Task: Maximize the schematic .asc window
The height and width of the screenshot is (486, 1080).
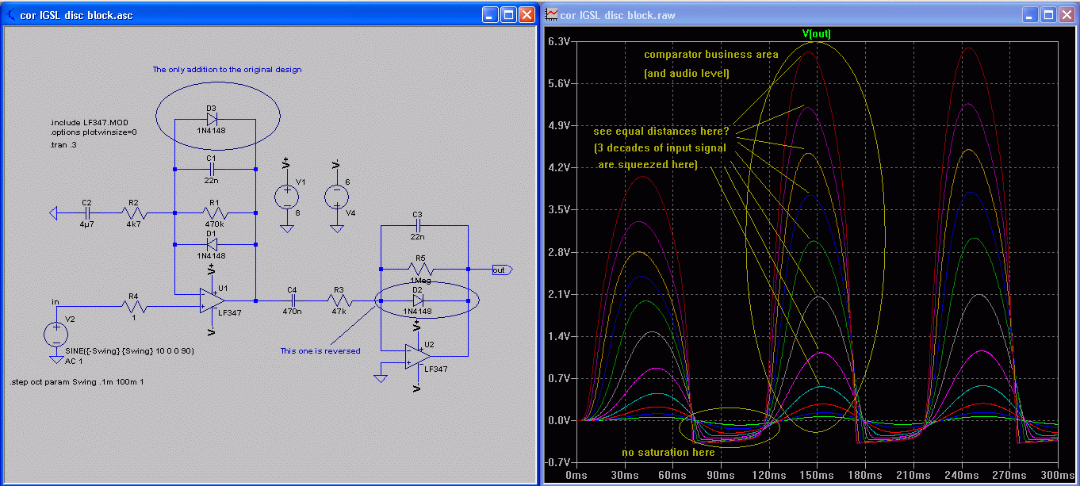Action: click(x=509, y=14)
